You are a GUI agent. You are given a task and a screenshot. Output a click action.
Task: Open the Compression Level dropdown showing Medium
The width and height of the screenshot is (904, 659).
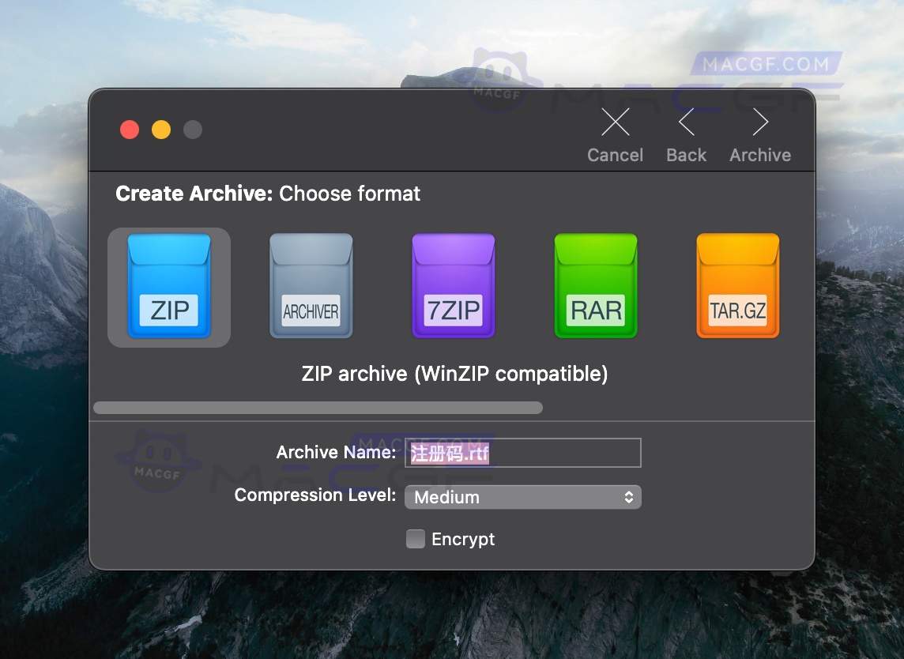(522, 497)
